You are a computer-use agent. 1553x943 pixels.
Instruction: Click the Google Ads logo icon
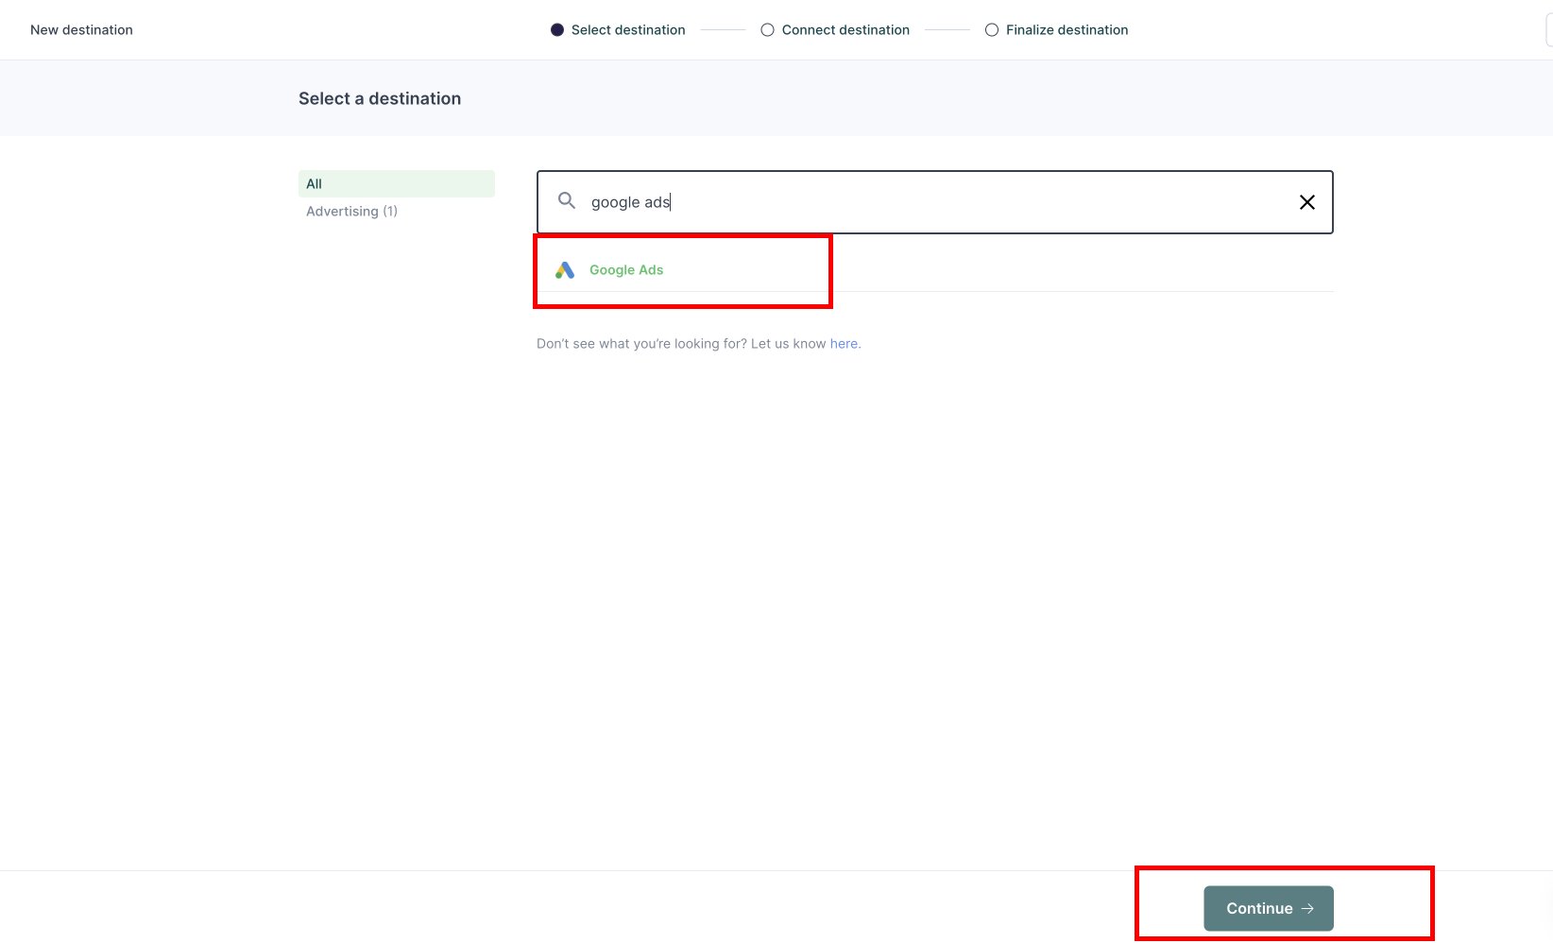(x=565, y=270)
